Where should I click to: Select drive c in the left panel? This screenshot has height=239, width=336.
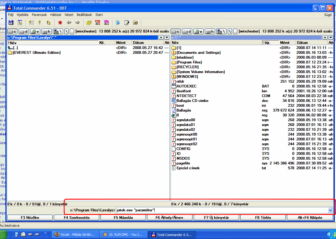pos(12,32)
